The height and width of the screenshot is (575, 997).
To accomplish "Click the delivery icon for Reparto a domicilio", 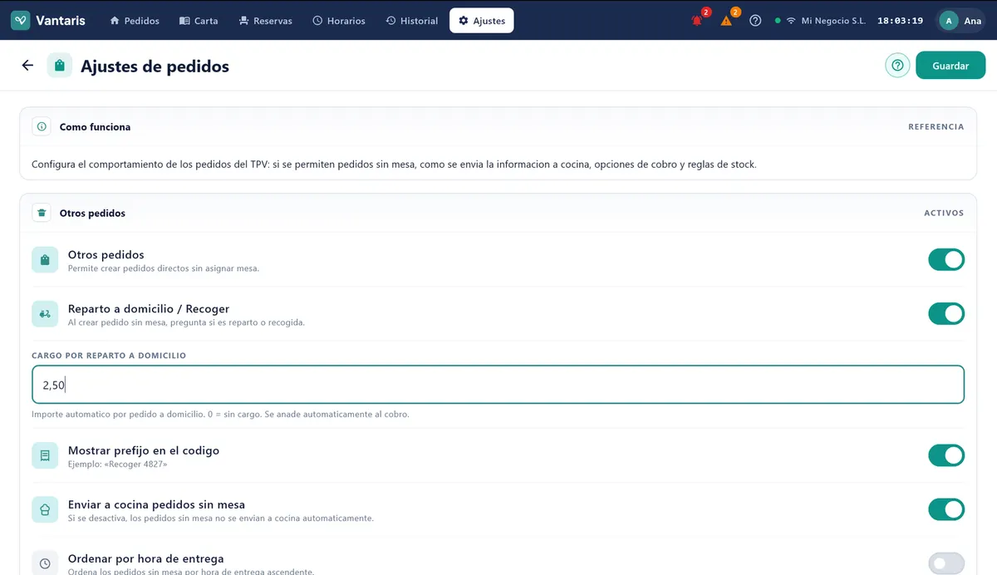I will [x=45, y=314].
